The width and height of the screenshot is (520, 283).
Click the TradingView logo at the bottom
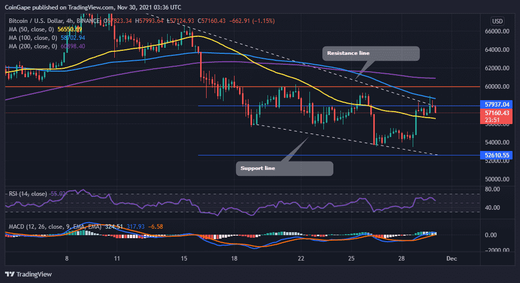(28, 275)
